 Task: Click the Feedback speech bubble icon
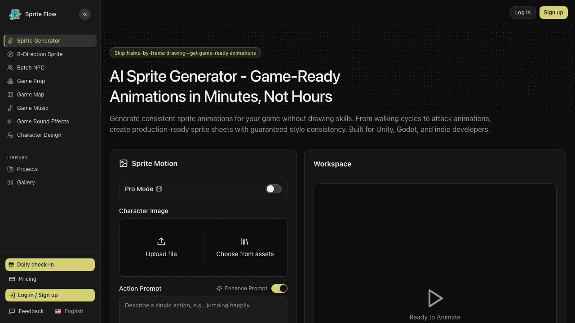click(12, 311)
